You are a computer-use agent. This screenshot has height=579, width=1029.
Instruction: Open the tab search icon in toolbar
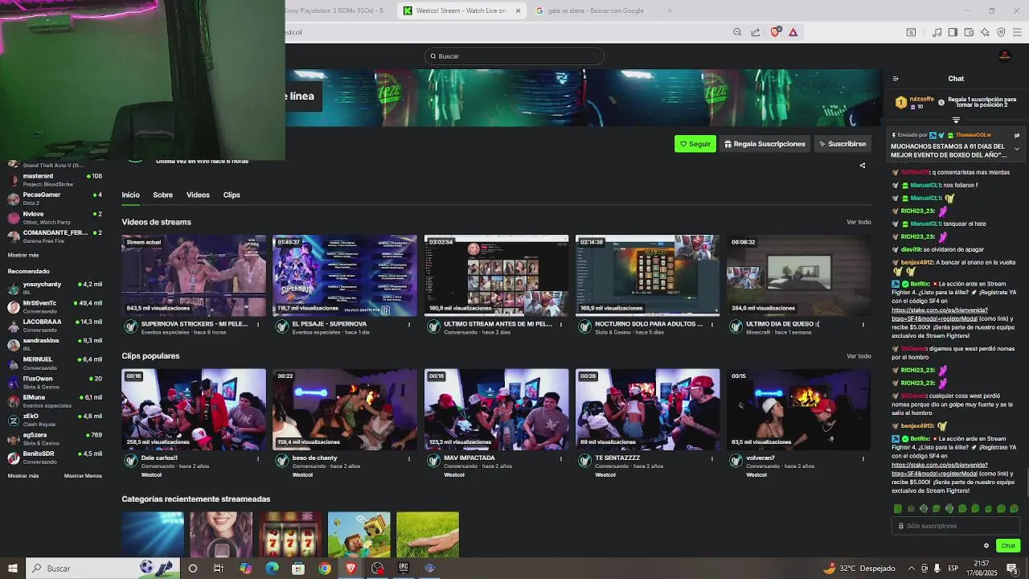coord(911,32)
